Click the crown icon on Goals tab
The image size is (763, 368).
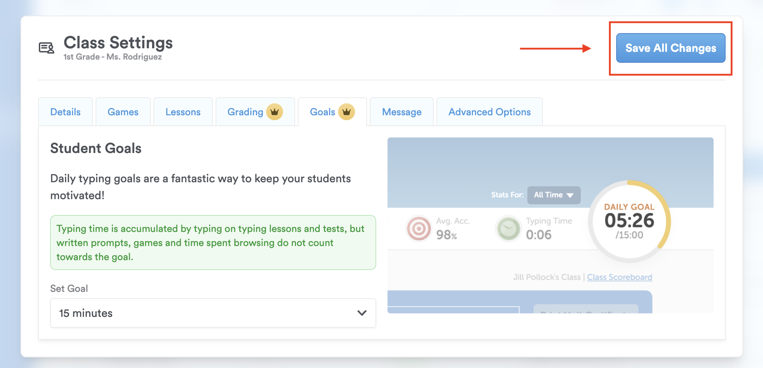(346, 112)
